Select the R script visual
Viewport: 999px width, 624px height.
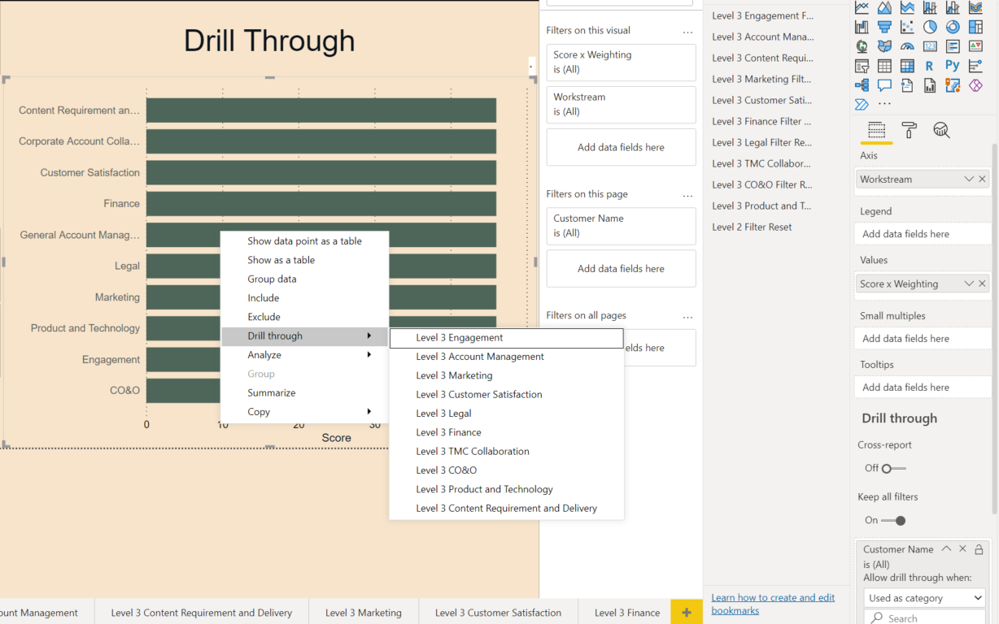tap(929, 66)
